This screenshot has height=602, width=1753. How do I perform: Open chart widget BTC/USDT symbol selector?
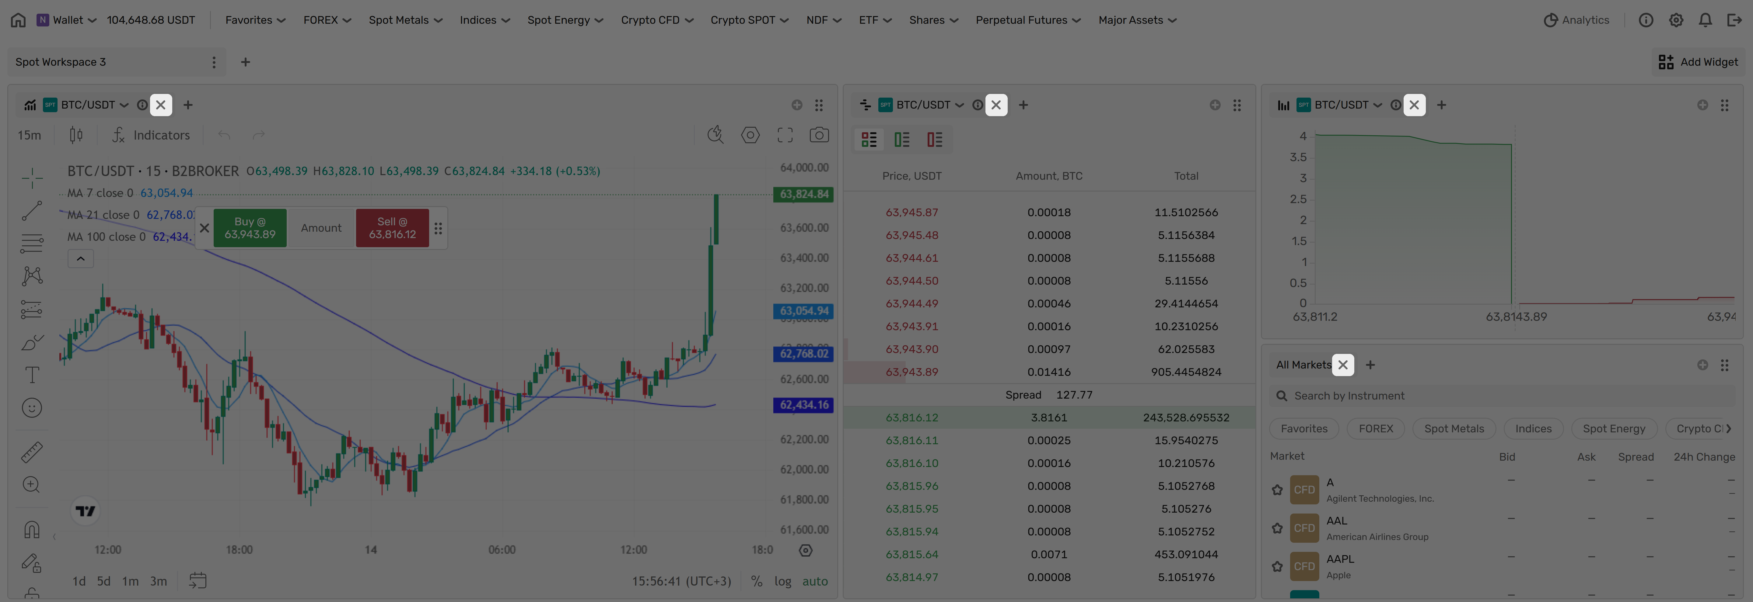(x=86, y=105)
